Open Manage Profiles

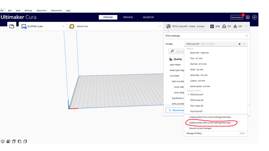pos(216,133)
